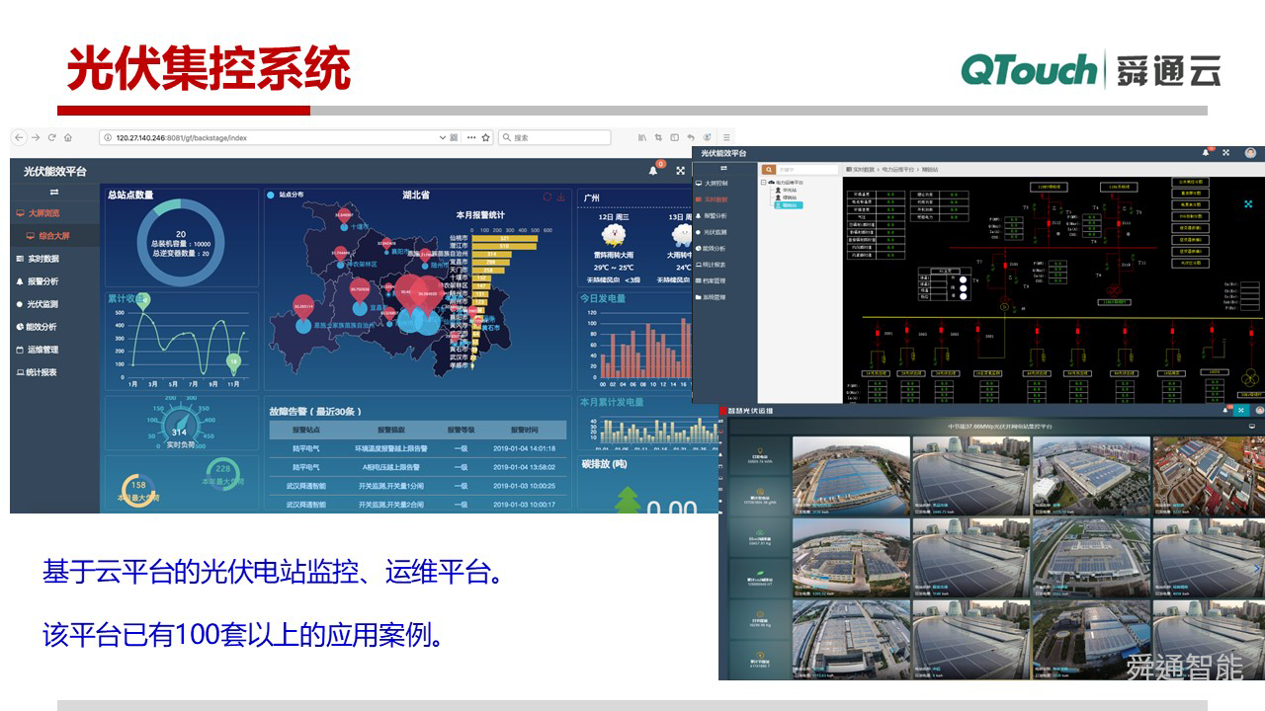Click the notification bell in 光伏能效平台 dashboard header
Screen dimensions: 1265x711
[x=653, y=171]
